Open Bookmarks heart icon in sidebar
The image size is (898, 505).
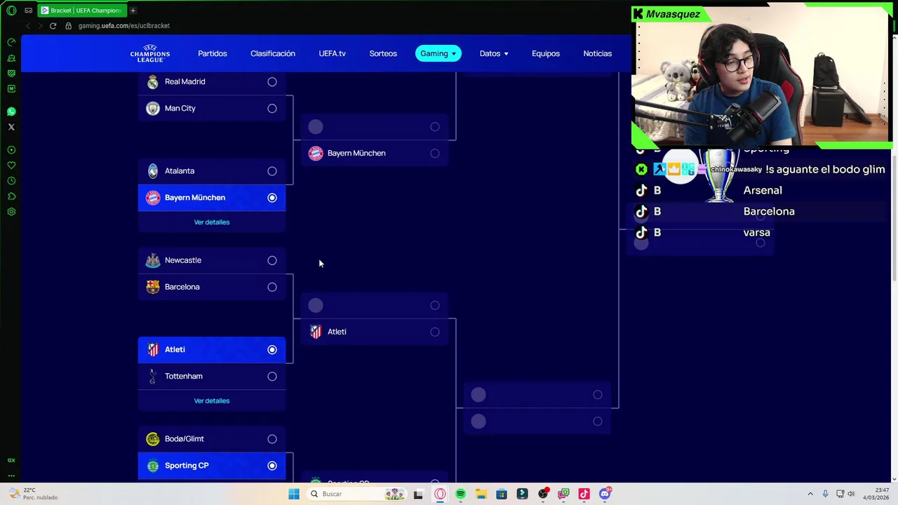point(11,166)
